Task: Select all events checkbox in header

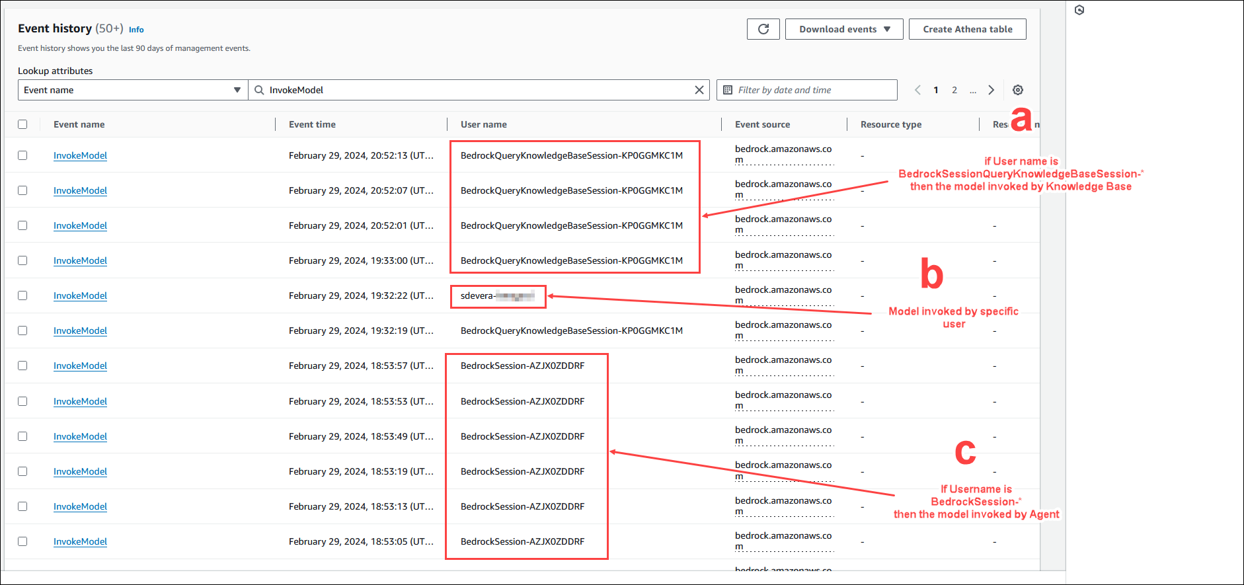Action: [x=22, y=124]
